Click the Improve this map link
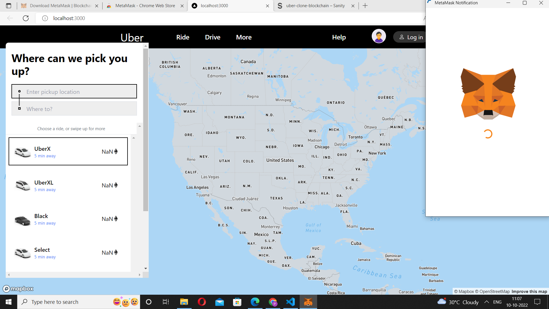The image size is (549, 309). click(x=529, y=291)
